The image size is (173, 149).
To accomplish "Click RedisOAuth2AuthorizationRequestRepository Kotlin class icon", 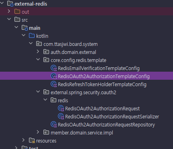I will 54,124.
